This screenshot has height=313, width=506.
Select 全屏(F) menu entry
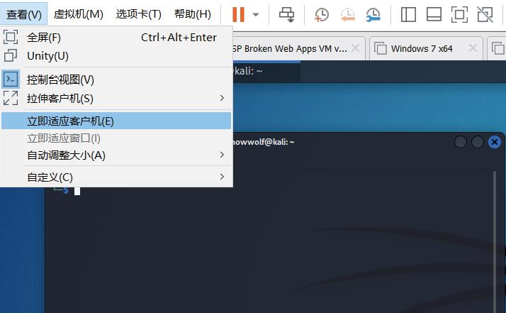click(116, 38)
